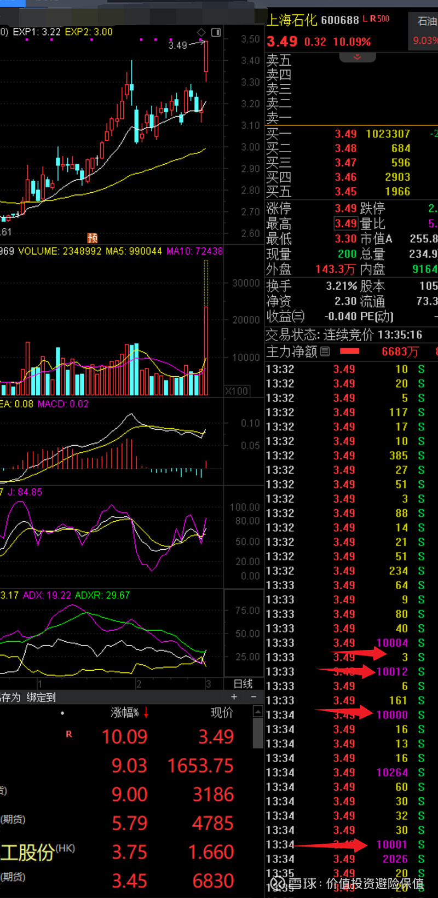
Task: Click the ADX 19.22 indicator label
Action: (x=47, y=595)
